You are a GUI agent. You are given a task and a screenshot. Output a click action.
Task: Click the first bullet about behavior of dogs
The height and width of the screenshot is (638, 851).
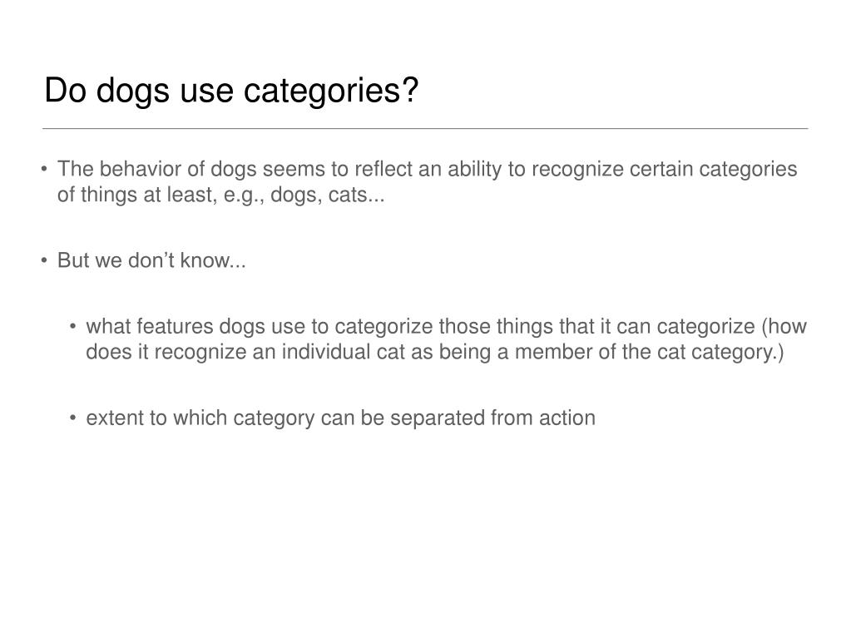pos(427,181)
